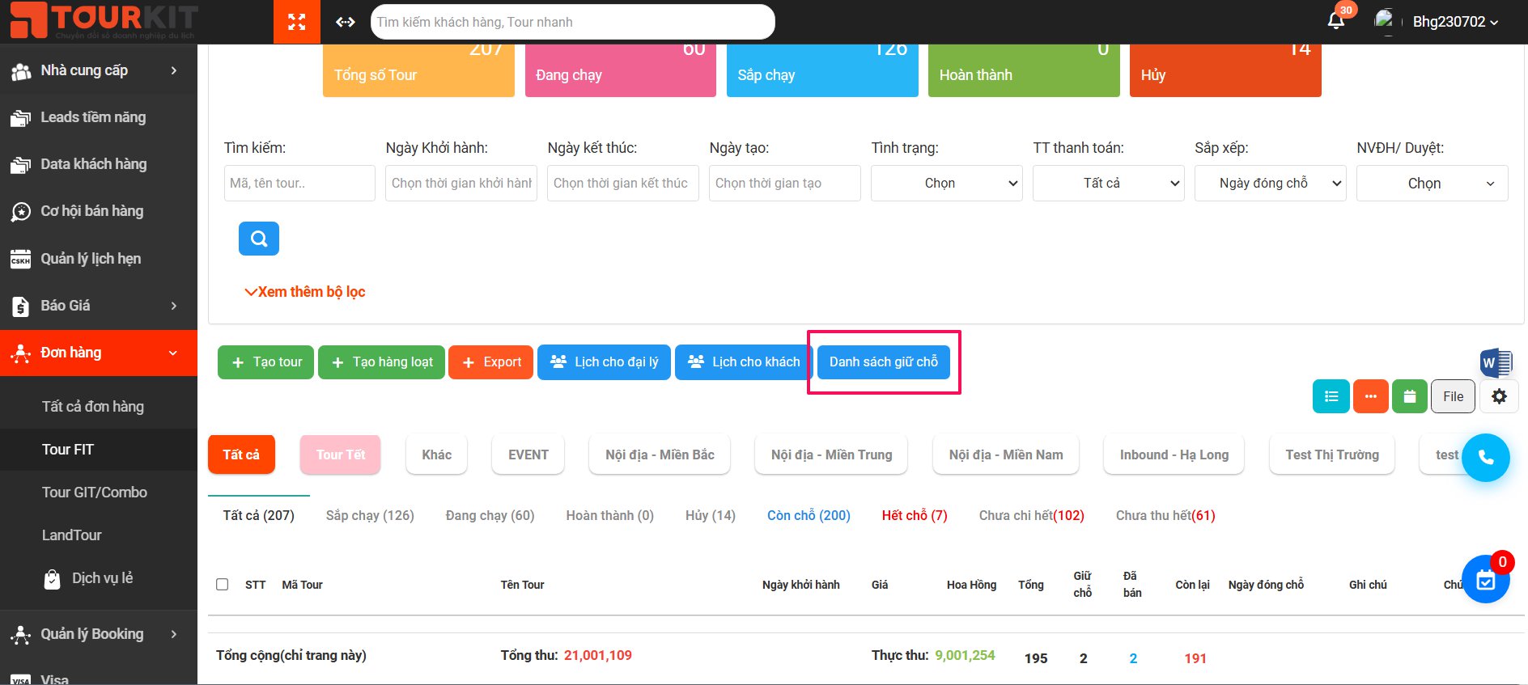Click the Quản lý lịch hẹn icon
Viewport: 1528px width, 685px height.
pyautogui.click(x=20, y=260)
